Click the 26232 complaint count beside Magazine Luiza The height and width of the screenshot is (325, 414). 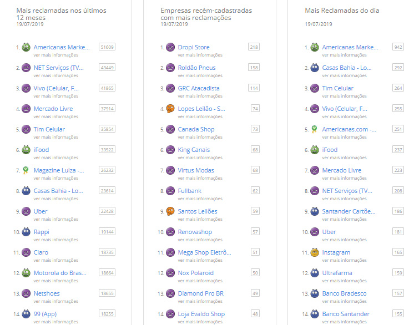(x=107, y=170)
